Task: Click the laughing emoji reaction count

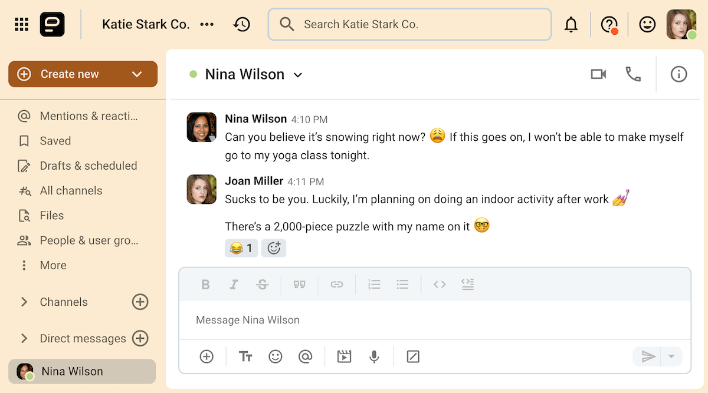Action: 241,248
